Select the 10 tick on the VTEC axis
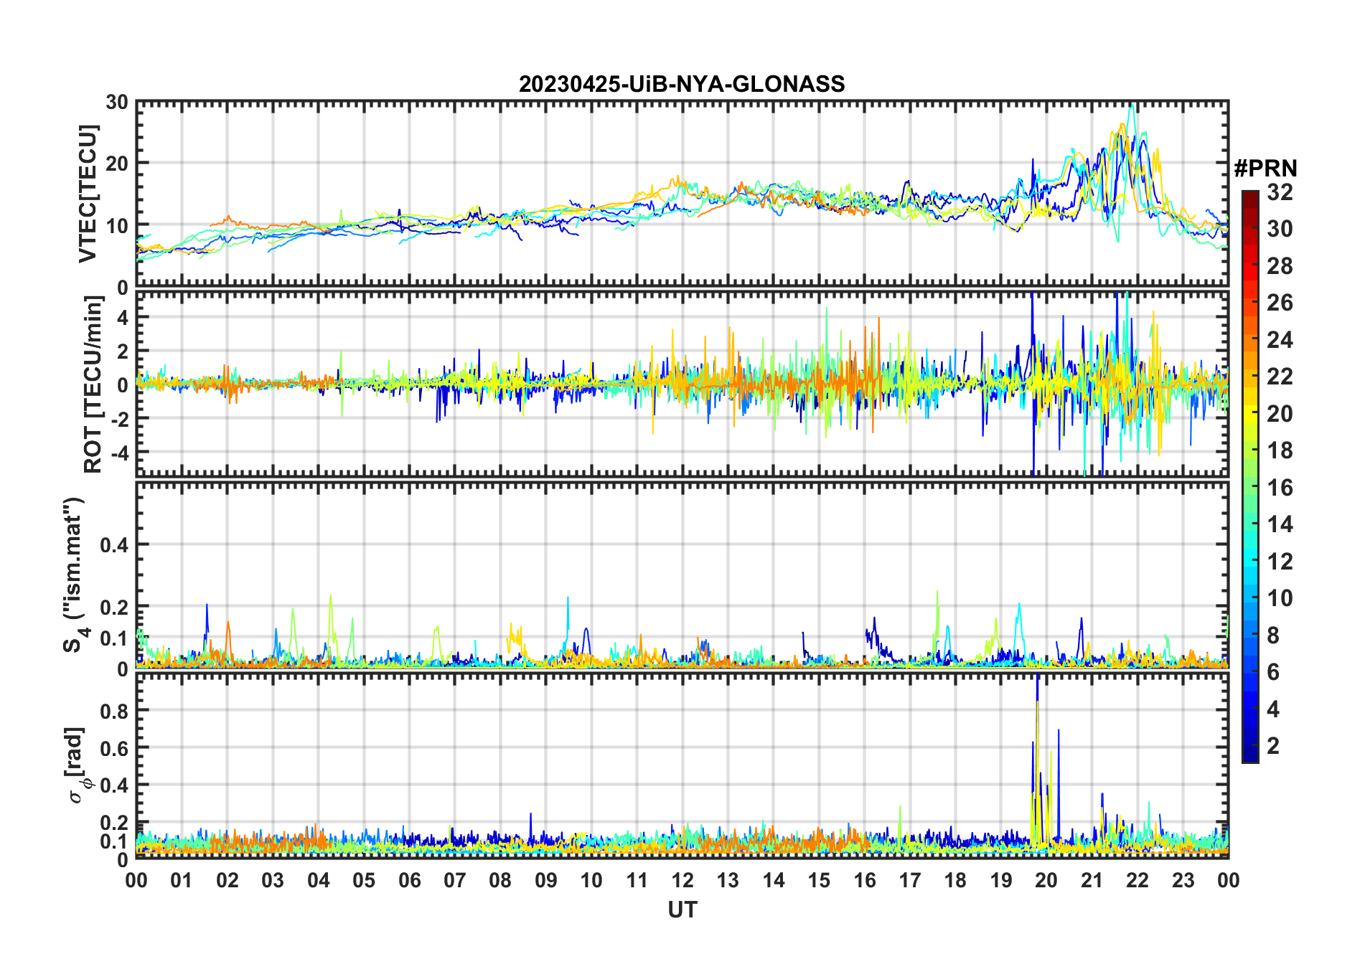1365x954 pixels. pos(117,226)
